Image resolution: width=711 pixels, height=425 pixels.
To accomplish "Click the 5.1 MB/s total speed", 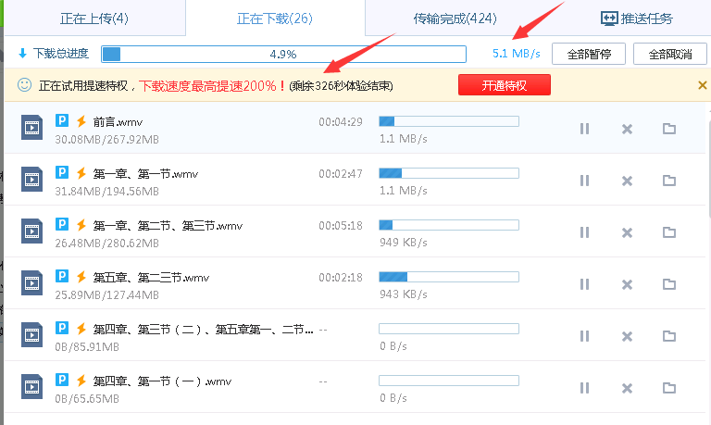I will [516, 54].
